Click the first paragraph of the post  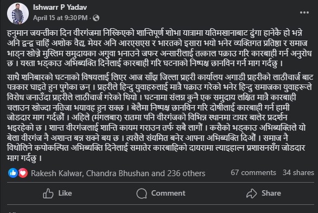point(159,48)
